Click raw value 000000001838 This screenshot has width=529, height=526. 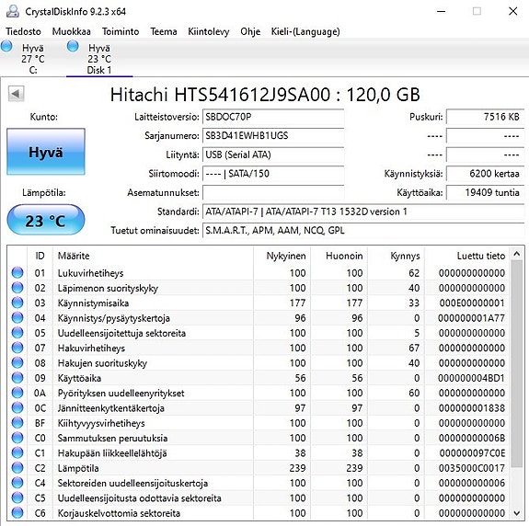coord(472,407)
